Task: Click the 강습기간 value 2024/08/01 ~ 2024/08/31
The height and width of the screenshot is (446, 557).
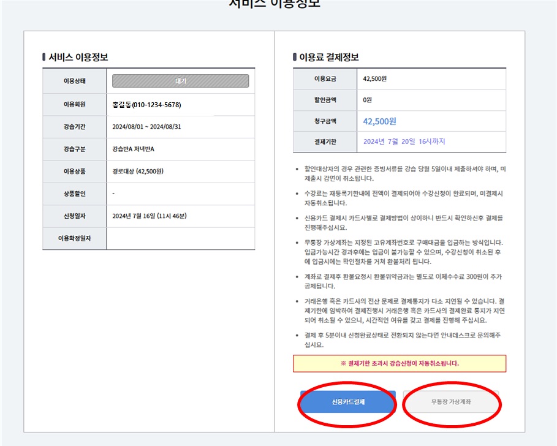Action: point(146,127)
